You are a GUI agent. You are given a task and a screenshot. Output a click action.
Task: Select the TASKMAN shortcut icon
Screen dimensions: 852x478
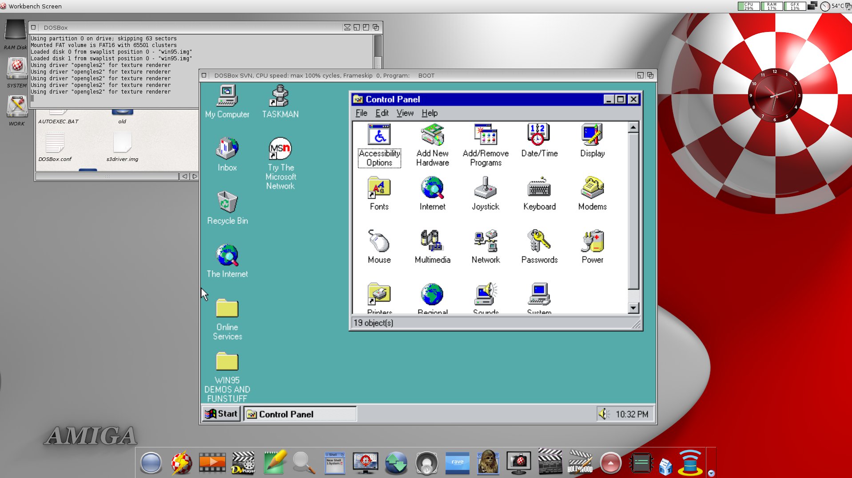280,102
